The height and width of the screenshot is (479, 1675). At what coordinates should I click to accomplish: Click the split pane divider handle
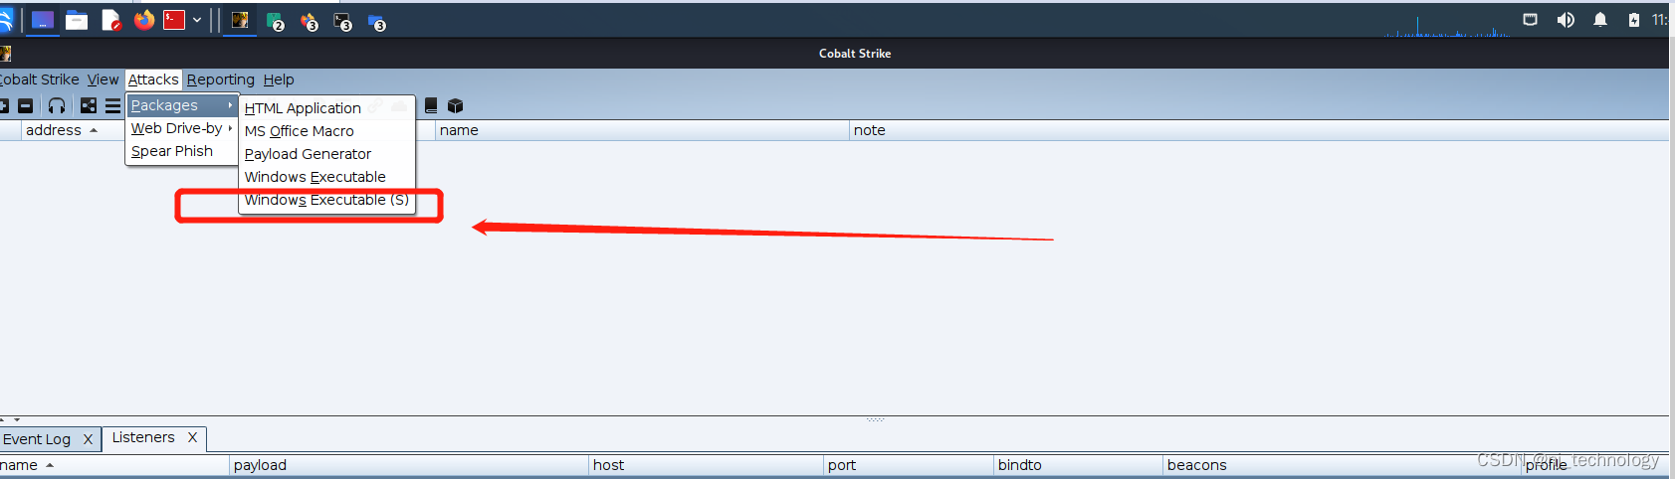[875, 419]
